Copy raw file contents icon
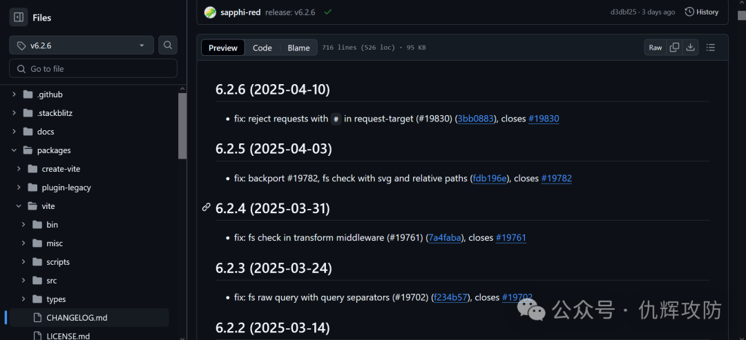Screen dimensions: 746x340 coord(674,48)
